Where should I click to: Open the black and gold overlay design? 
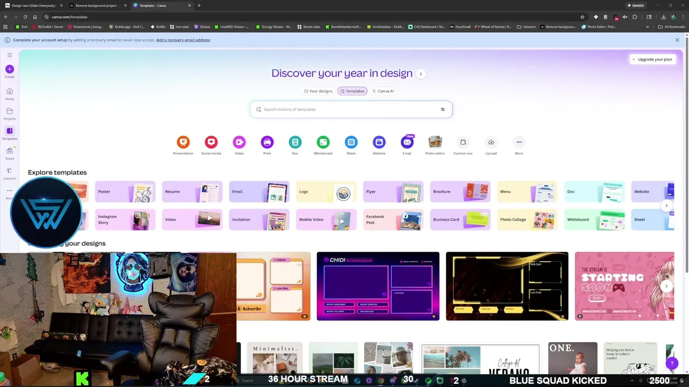(507, 286)
